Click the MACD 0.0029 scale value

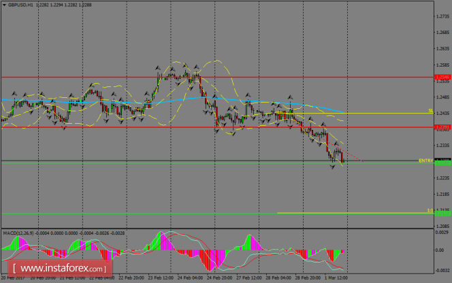tap(442, 232)
